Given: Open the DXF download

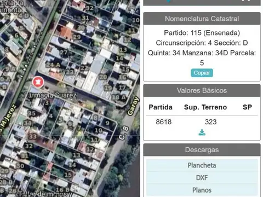Looking at the screenshot, I should click(202, 177).
